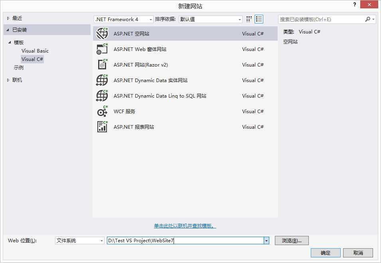Select 示例 in the installed tree

(19, 67)
